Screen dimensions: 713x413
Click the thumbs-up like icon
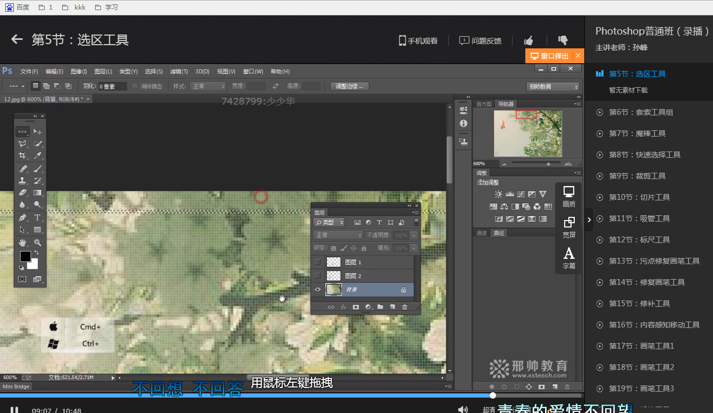coord(529,40)
